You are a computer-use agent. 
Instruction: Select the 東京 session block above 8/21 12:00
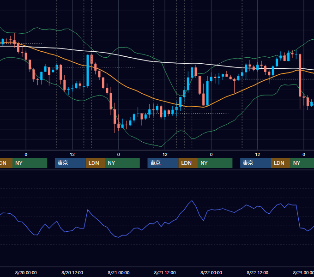tap(163, 163)
